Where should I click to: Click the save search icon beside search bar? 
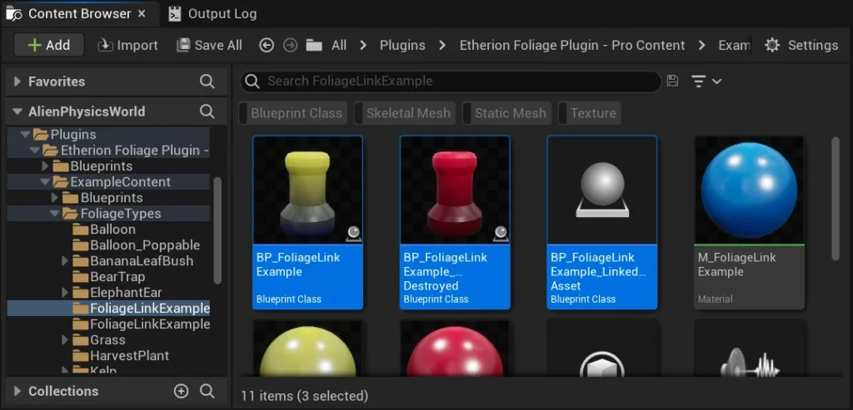click(x=673, y=81)
